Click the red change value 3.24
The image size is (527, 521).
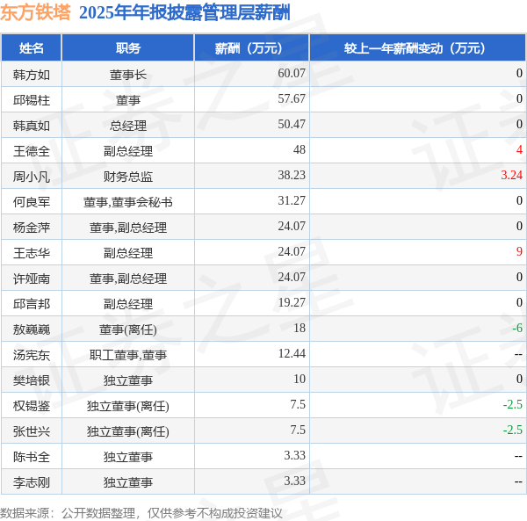[511, 175]
